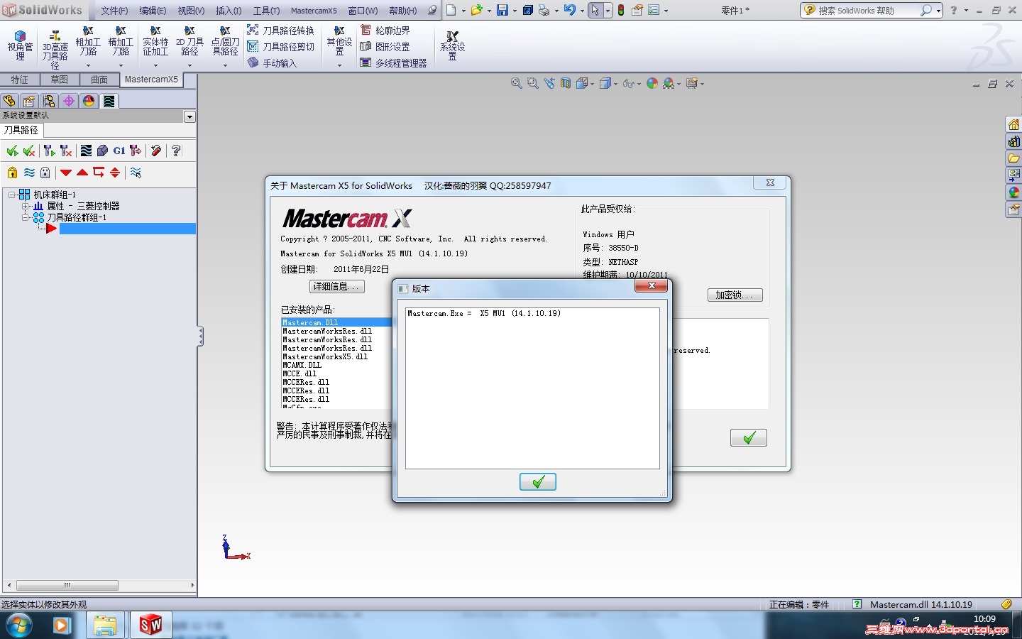Launch the 多线程管理器 multi-thread manager

point(394,63)
